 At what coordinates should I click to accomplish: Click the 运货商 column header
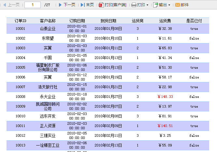coord(137,21)
